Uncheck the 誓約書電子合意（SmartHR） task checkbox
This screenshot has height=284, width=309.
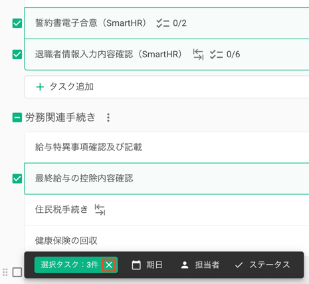pyautogui.click(x=17, y=23)
